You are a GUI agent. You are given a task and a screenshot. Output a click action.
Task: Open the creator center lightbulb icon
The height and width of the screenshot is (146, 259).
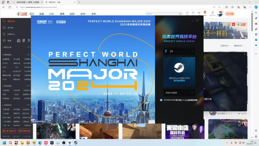(213, 13)
